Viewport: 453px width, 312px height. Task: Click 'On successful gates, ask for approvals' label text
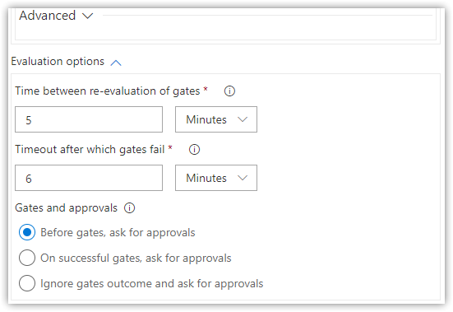pyautogui.click(x=136, y=258)
